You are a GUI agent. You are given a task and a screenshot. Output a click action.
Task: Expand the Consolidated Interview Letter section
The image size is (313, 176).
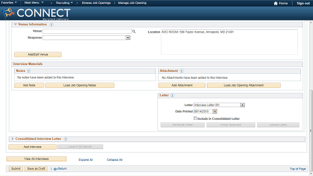(13, 139)
